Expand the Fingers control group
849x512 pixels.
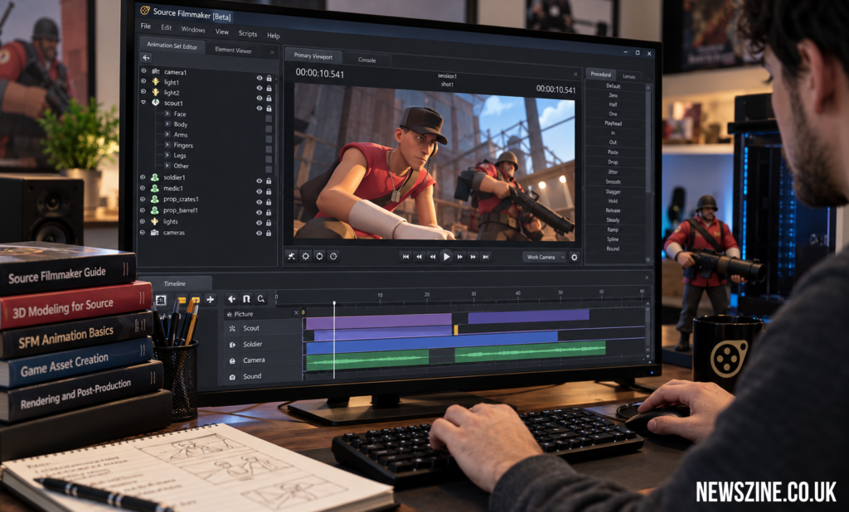click(167, 144)
